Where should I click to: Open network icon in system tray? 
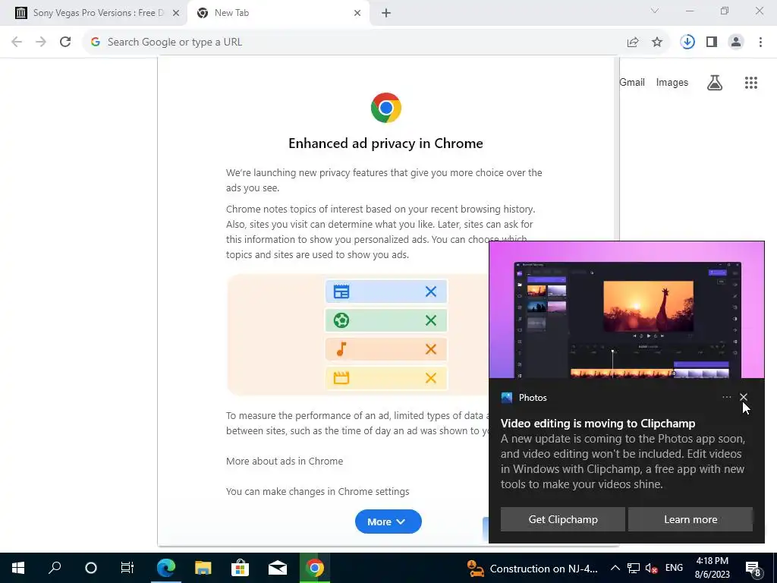point(634,568)
